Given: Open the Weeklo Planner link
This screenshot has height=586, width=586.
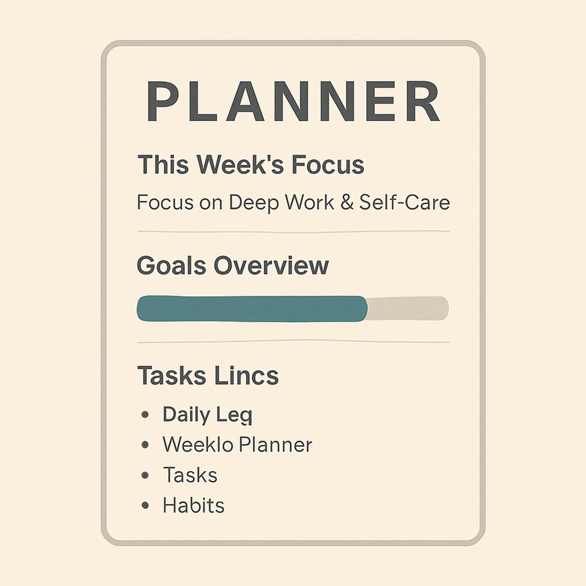Looking at the screenshot, I should 237,444.
